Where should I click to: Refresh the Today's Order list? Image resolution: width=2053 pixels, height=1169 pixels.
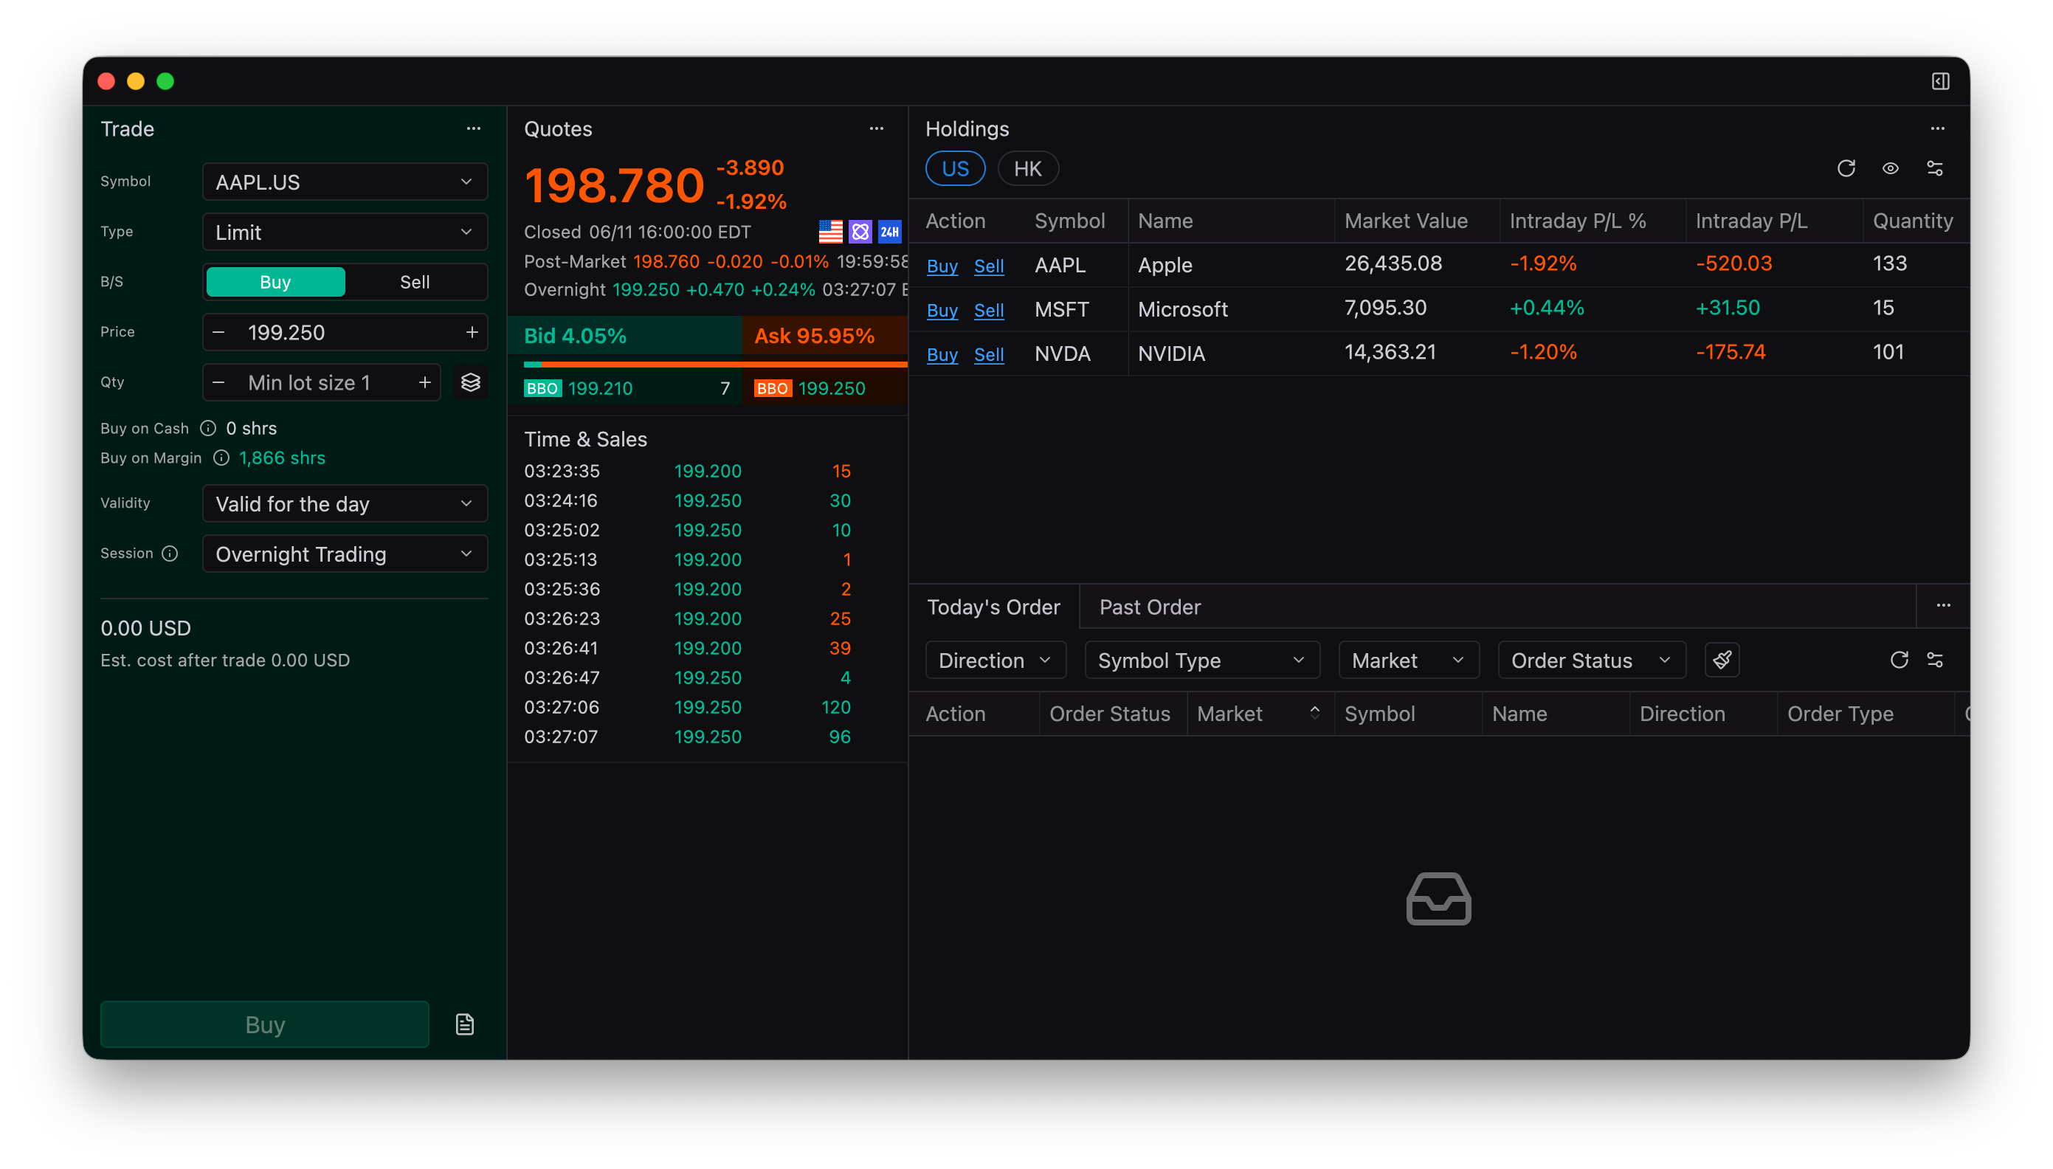tap(1898, 660)
